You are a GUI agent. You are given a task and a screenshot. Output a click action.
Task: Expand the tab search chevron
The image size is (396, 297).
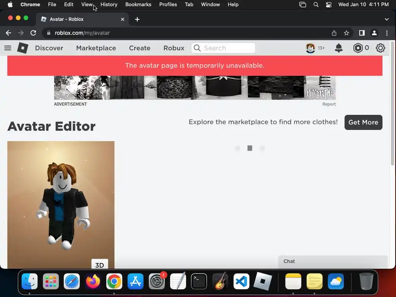[387, 19]
